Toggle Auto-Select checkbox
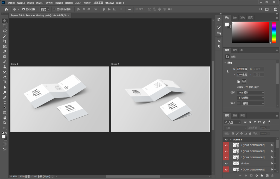Image resolution: width=280 pixels, height=179 pixels. (24, 9)
